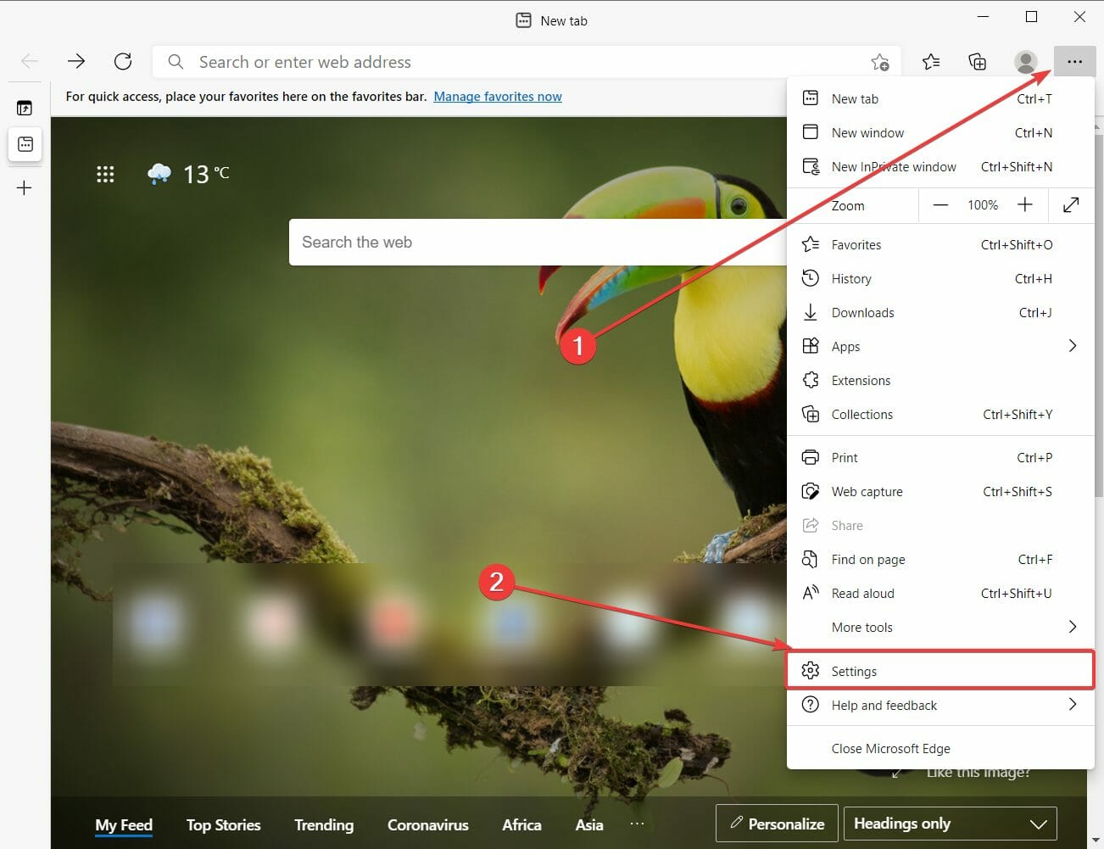This screenshot has height=849, width=1104.
Task: Open the Headings only dropdown
Action: coord(950,823)
